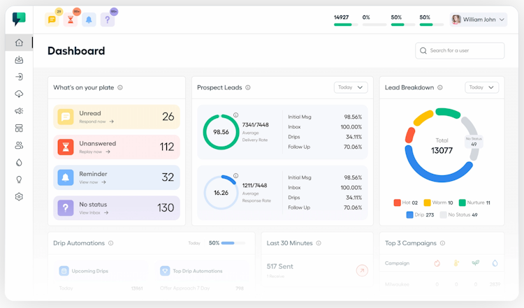Click the Replay now link
This screenshot has width=524, height=308.
point(94,152)
